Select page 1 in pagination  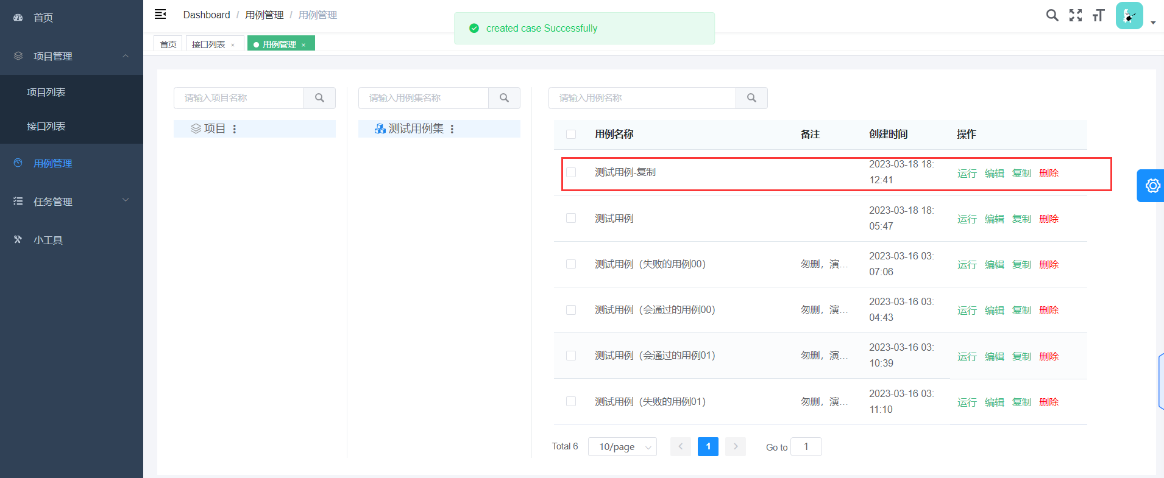pyautogui.click(x=708, y=447)
